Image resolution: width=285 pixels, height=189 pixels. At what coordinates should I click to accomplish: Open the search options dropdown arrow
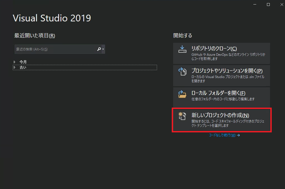103,49
